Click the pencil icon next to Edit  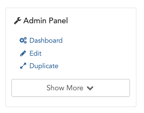(23, 53)
